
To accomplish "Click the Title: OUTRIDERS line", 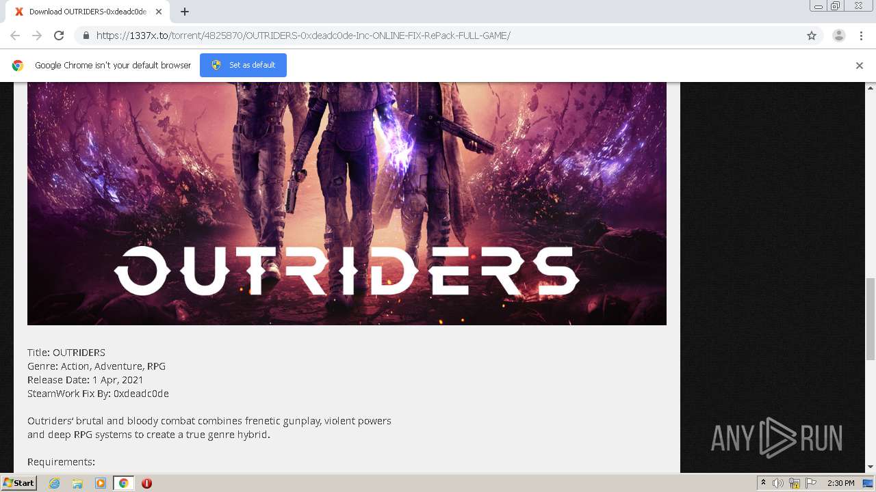I will [x=66, y=353].
